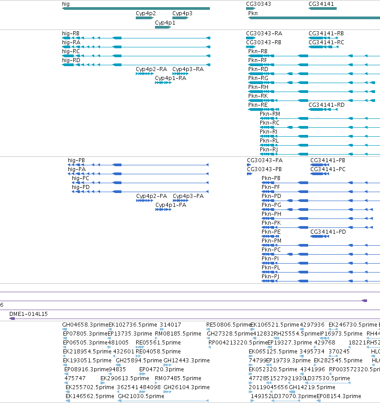
Task: Select EST GH14219.5prime
Action: tap(312, 387)
